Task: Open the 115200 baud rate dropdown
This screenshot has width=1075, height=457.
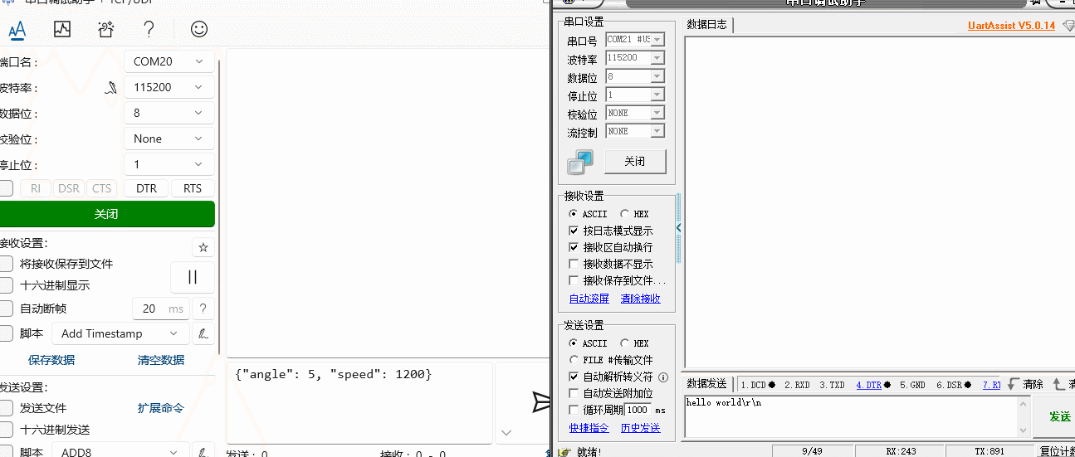Action: [169, 87]
